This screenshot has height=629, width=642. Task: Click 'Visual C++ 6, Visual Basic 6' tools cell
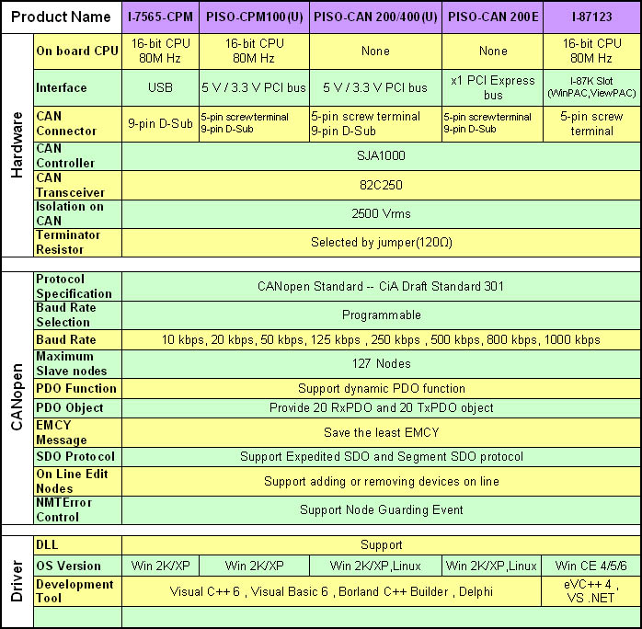(x=331, y=591)
